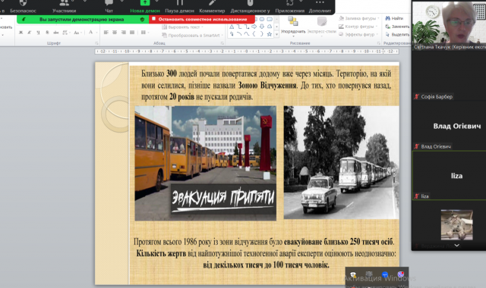Screen dimensions: 486x288
Task: Expand the arrow next to Чат
Action: pyautogui.click(x=121, y=2)
